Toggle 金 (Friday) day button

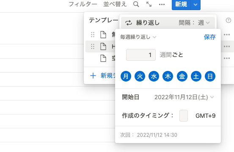coord(182,76)
